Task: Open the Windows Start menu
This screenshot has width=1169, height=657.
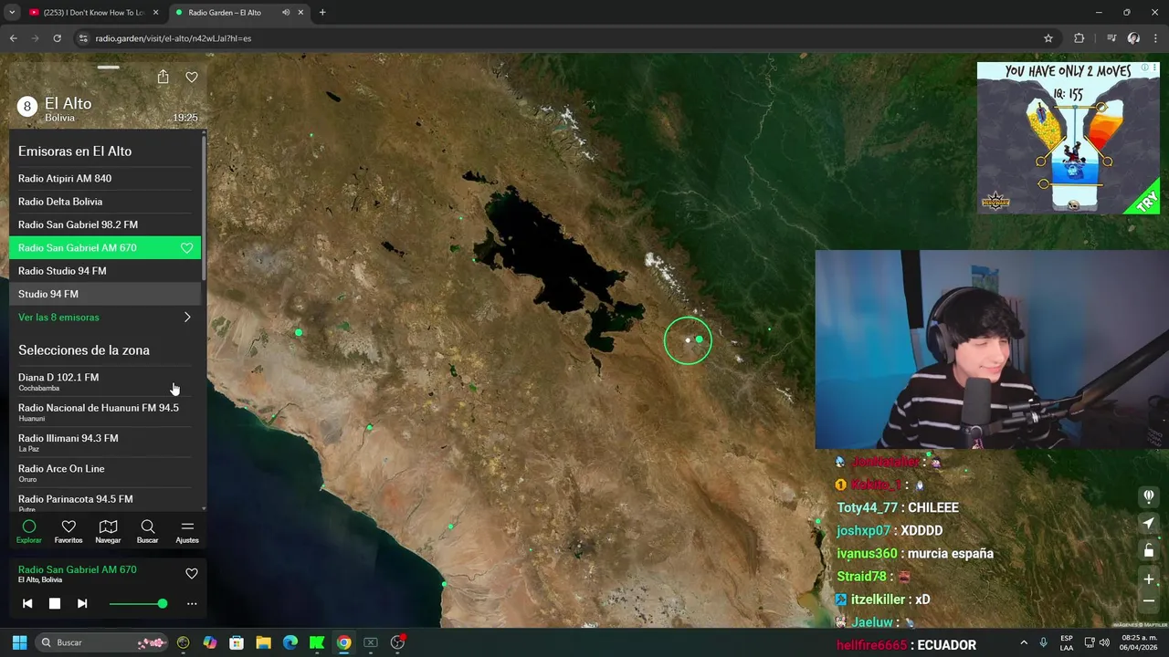Action: coord(19,642)
